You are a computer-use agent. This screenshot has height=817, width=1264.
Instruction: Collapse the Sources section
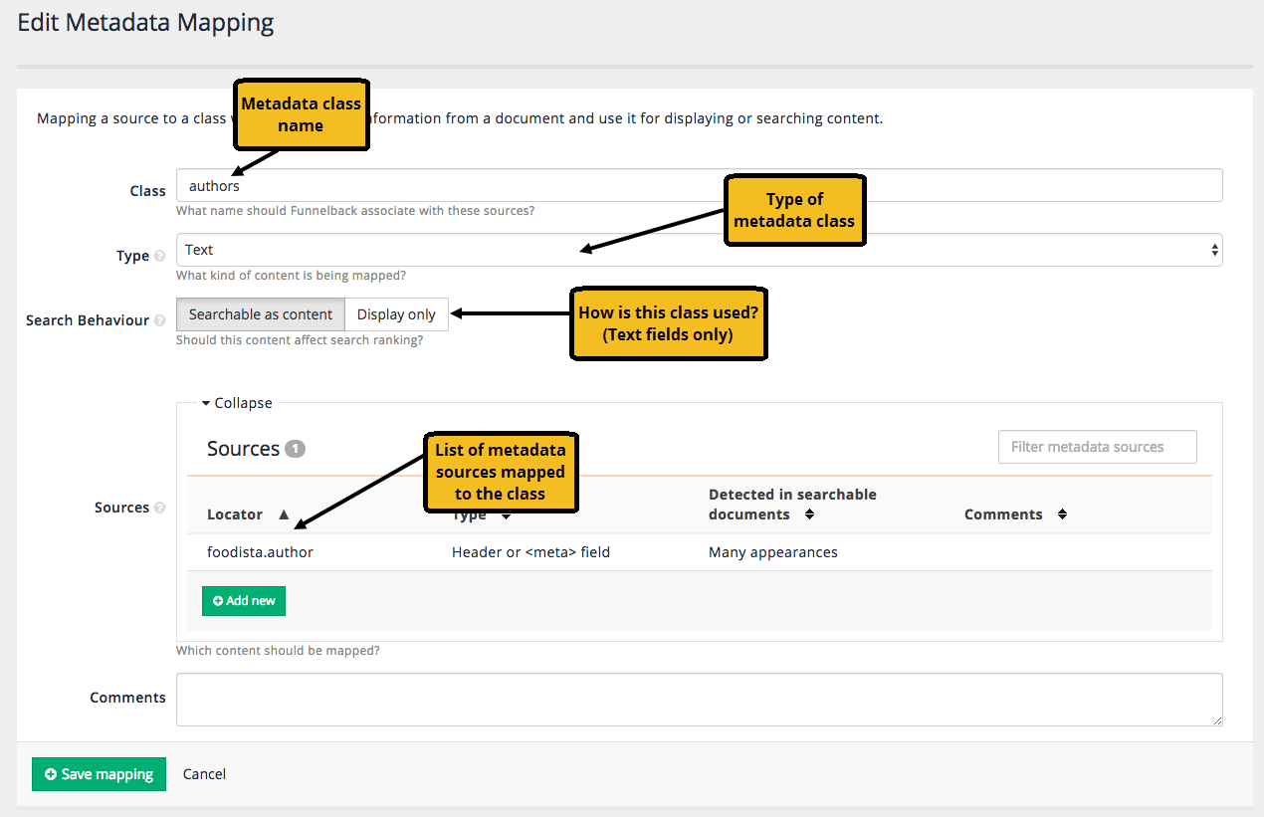[239, 402]
